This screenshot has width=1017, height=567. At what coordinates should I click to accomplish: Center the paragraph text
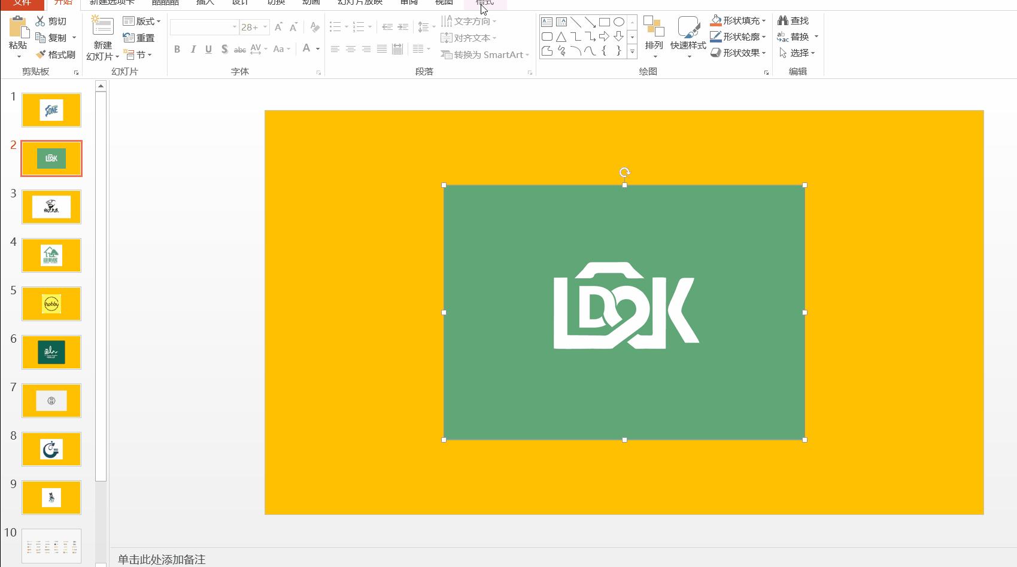(x=351, y=49)
